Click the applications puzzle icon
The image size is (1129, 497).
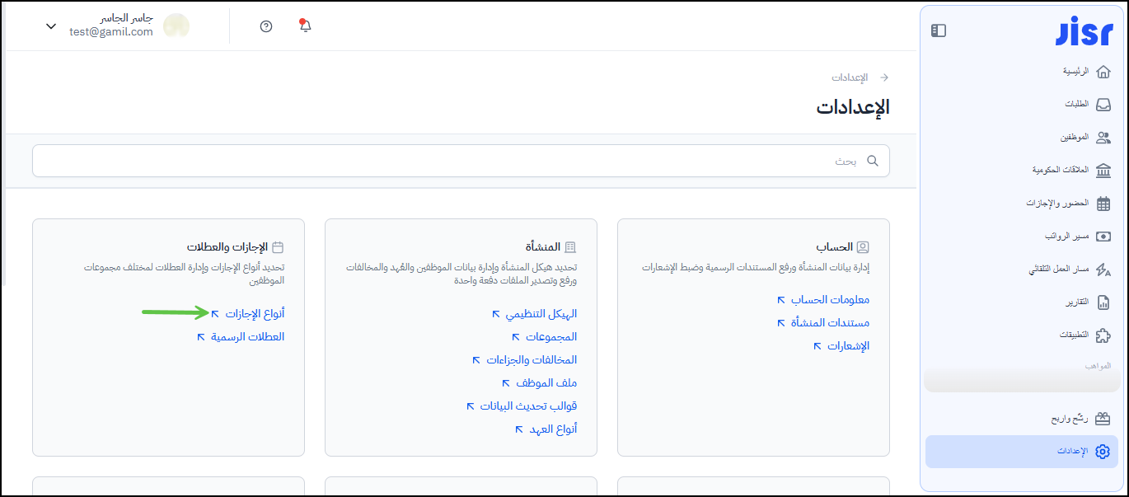click(x=1103, y=335)
